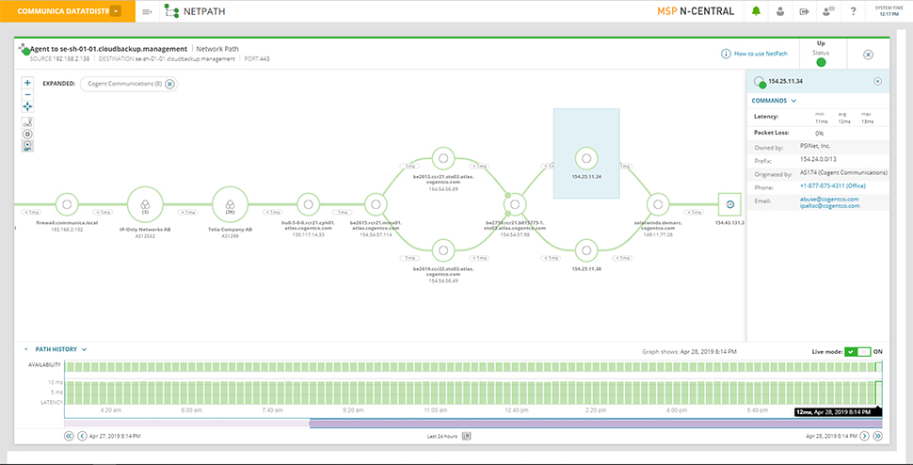Open user chat support icon
913x465 pixels.
[x=828, y=11]
